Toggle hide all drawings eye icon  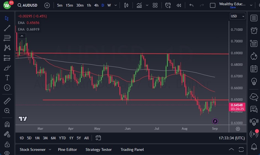click(x=7, y=153)
